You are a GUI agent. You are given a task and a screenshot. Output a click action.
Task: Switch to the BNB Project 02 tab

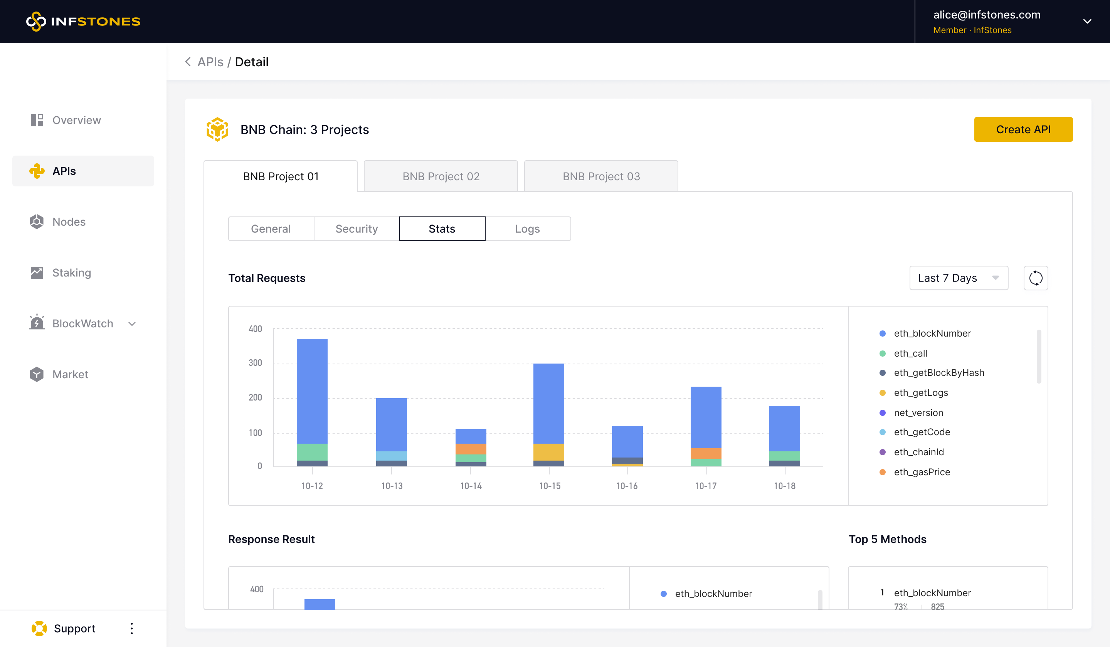[441, 176]
